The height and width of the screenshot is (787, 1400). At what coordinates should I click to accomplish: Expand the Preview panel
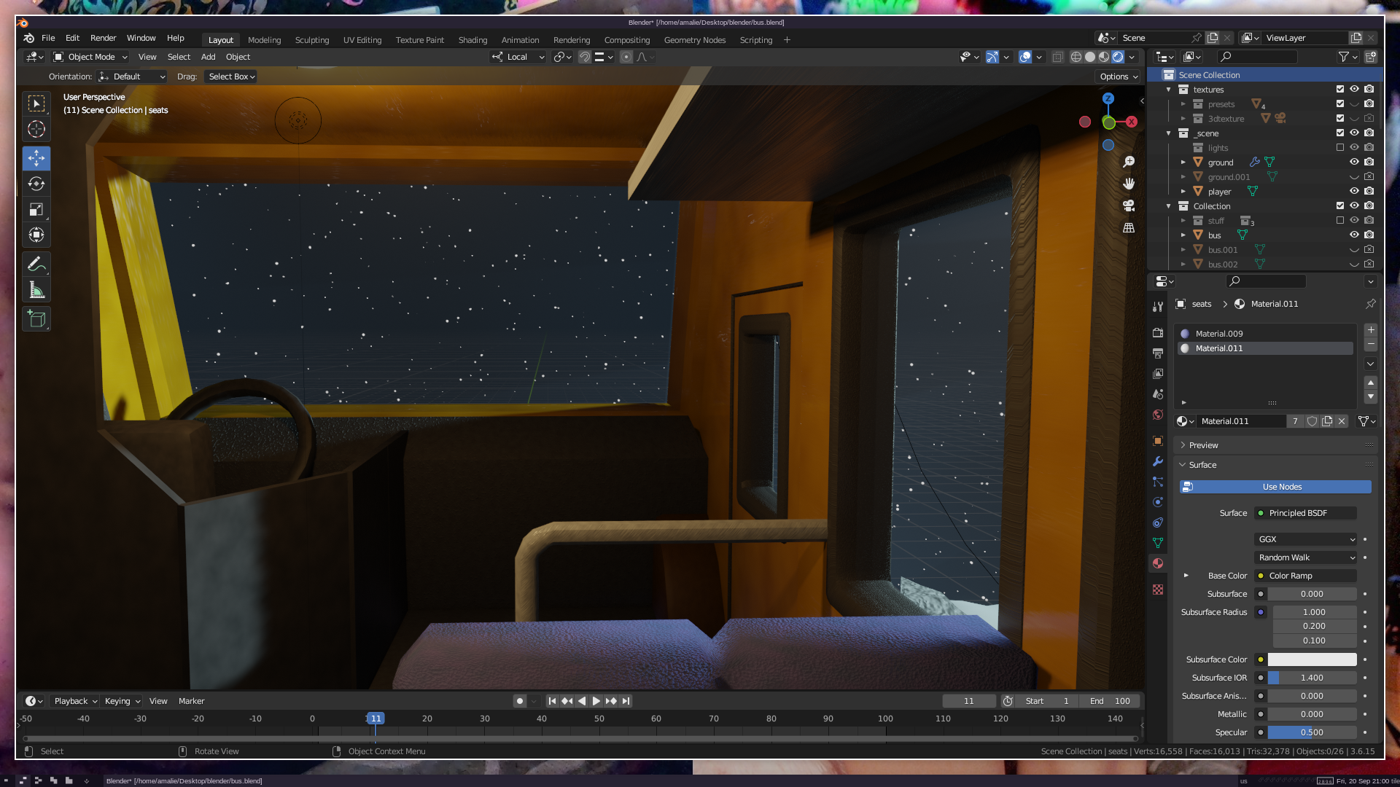click(x=1203, y=445)
